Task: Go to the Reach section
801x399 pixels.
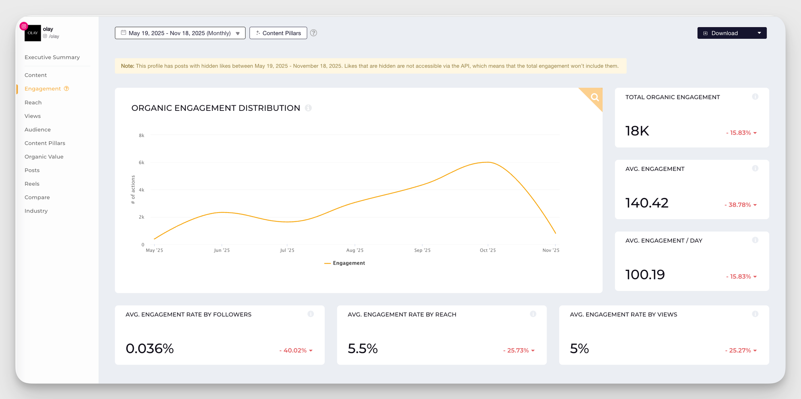Action: (x=33, y=102)
